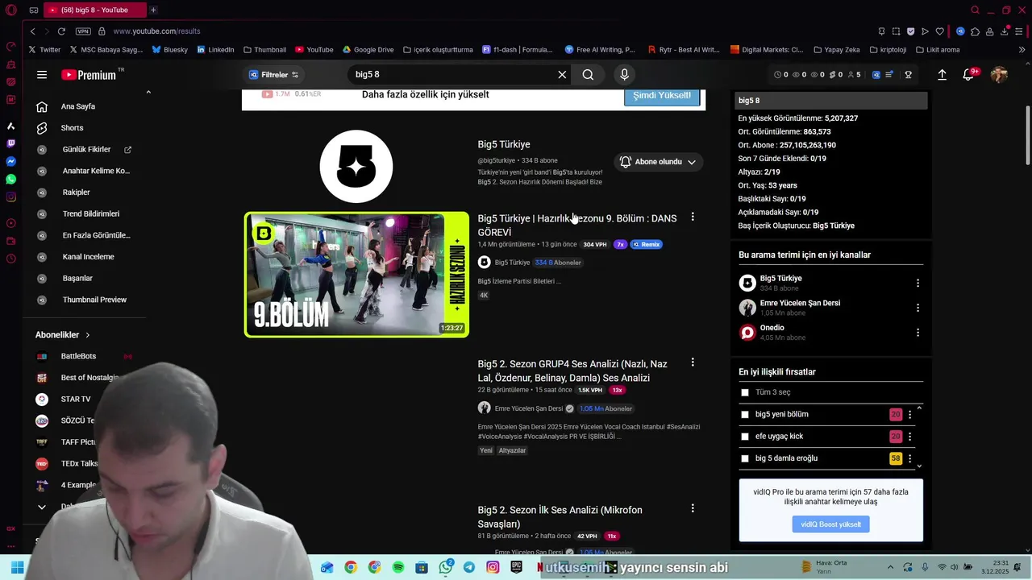Open Spotify from the taskbar

398,568
